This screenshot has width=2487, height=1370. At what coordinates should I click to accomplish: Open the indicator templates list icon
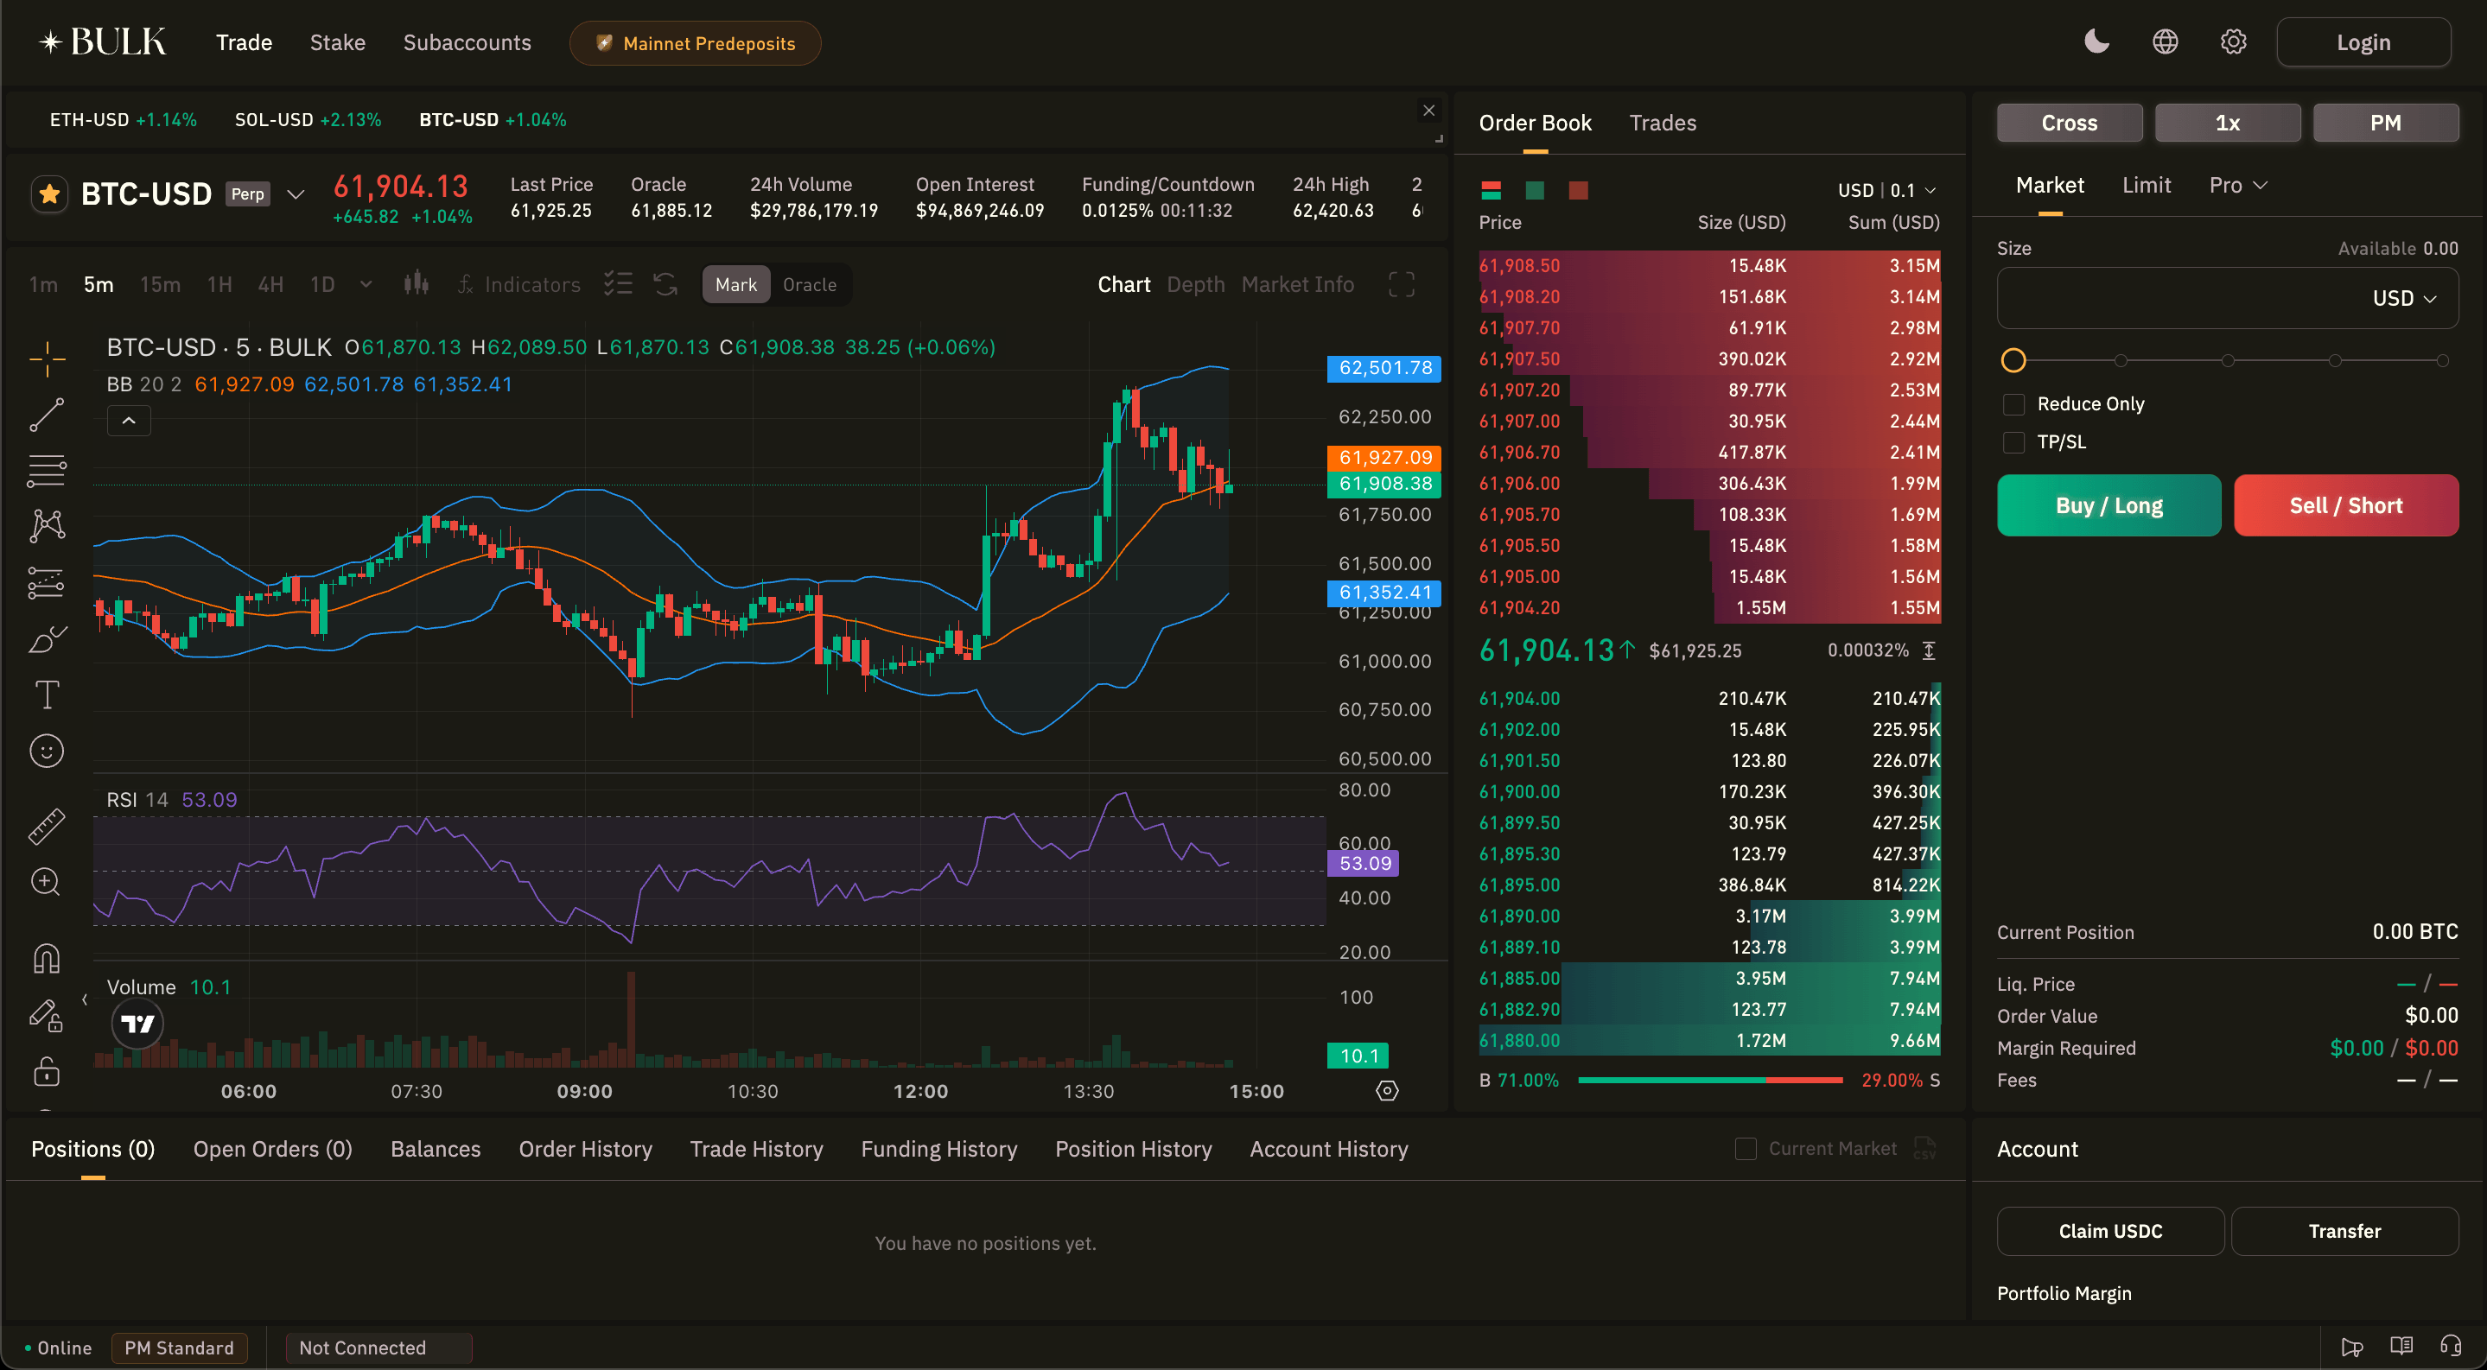coord(618,283)
